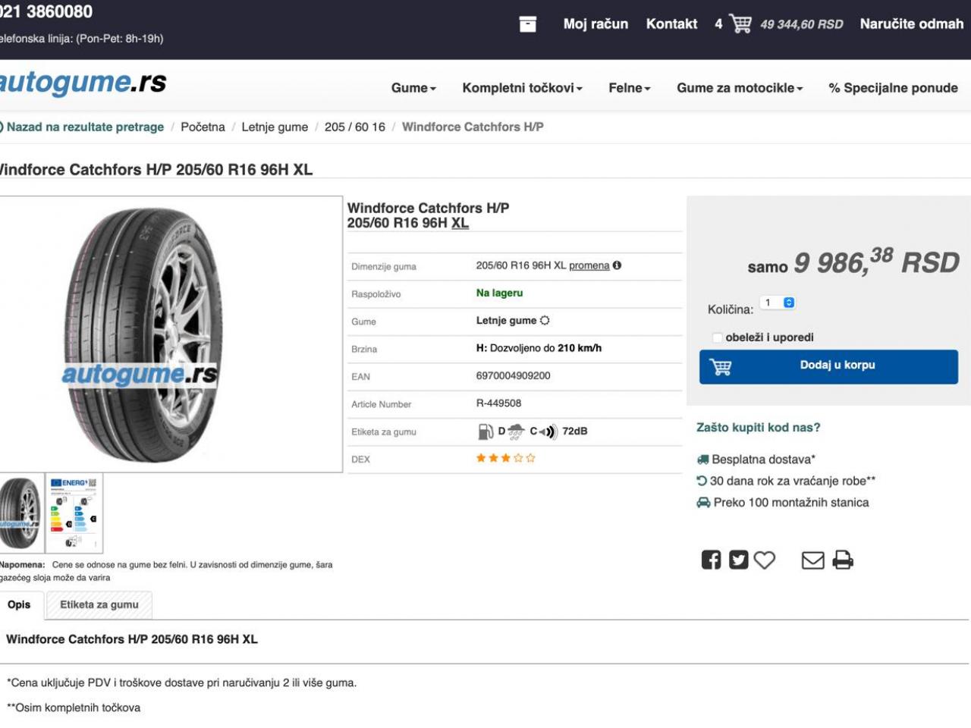This screenshot has width=971, height=728.
Task: Click the promena dimension link
Action: pos(589,265)
